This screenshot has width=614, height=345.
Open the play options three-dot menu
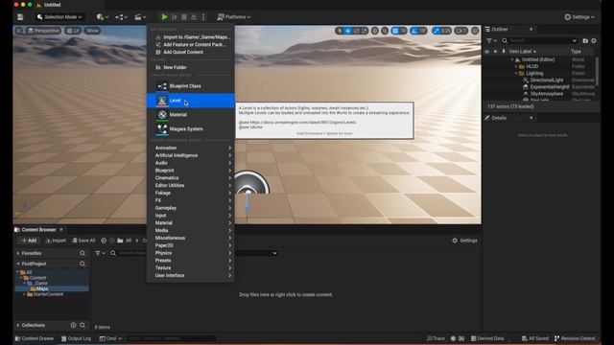point(203,17)
